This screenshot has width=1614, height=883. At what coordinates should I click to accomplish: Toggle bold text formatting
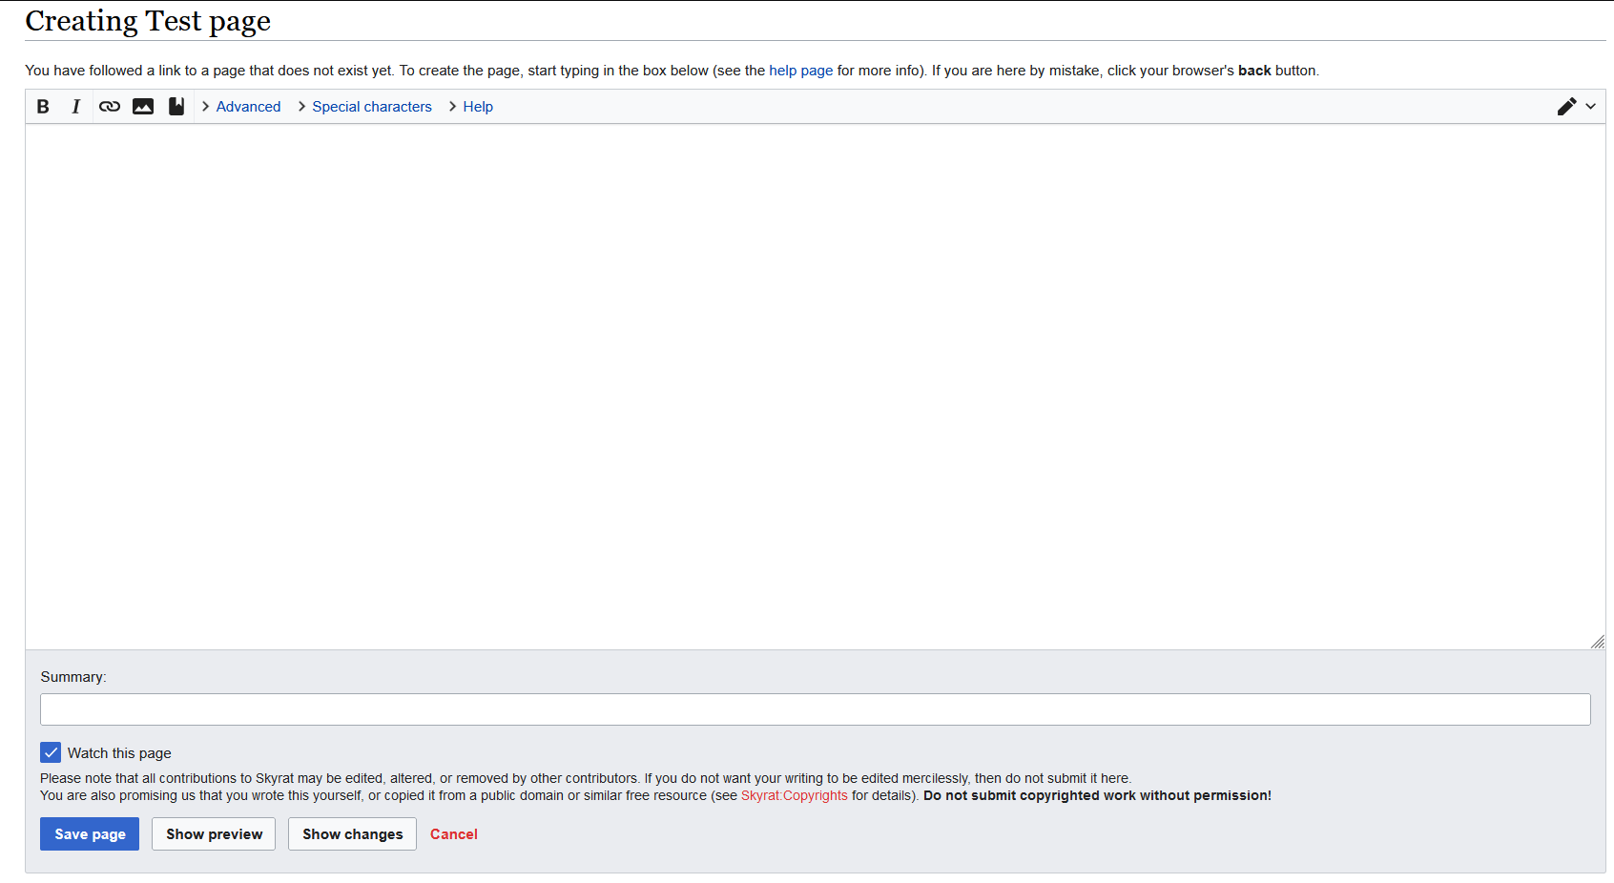[x=43, y=107]
